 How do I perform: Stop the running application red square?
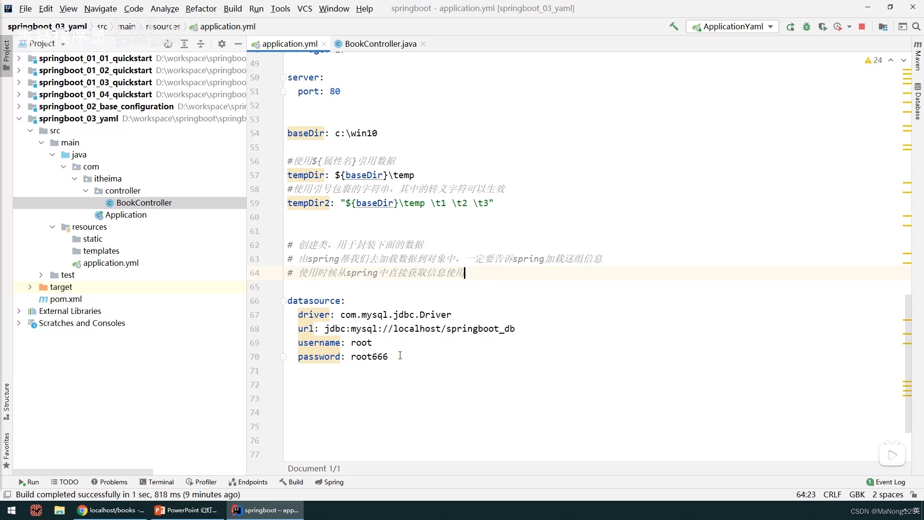(x=862, y=27)
